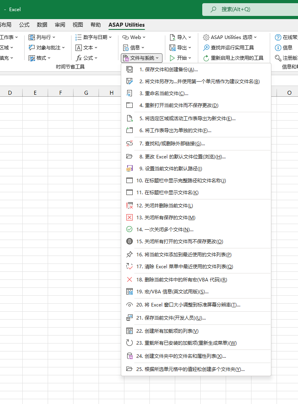The height and width of the screenshot is (404, 298).
Task: Click the title bar full path icon (item 10)
Action: 130,180
